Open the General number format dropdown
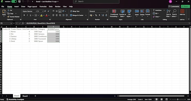 tap(107, 11)
